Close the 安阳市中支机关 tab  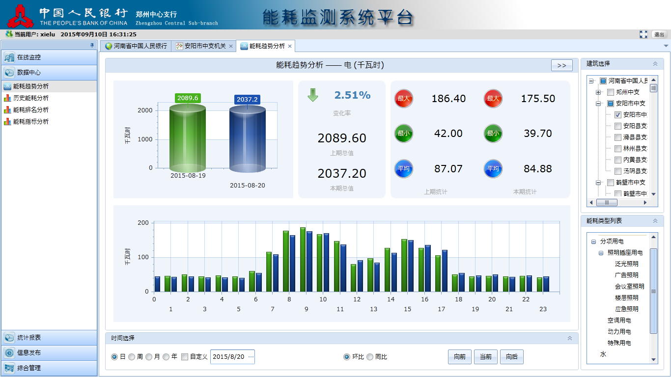coord(231,46)
